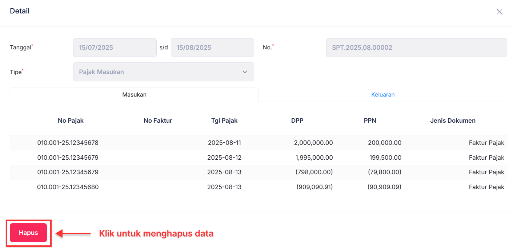The image size is (513, 249).
Task: Select the Masukan tab
Action: pos(134,94)
